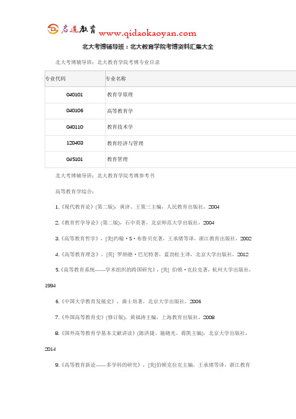Select the 高等教育学 major name cell
Image resolution: width=296 pixels, height=419 pixels.
(x=201, y=111)
